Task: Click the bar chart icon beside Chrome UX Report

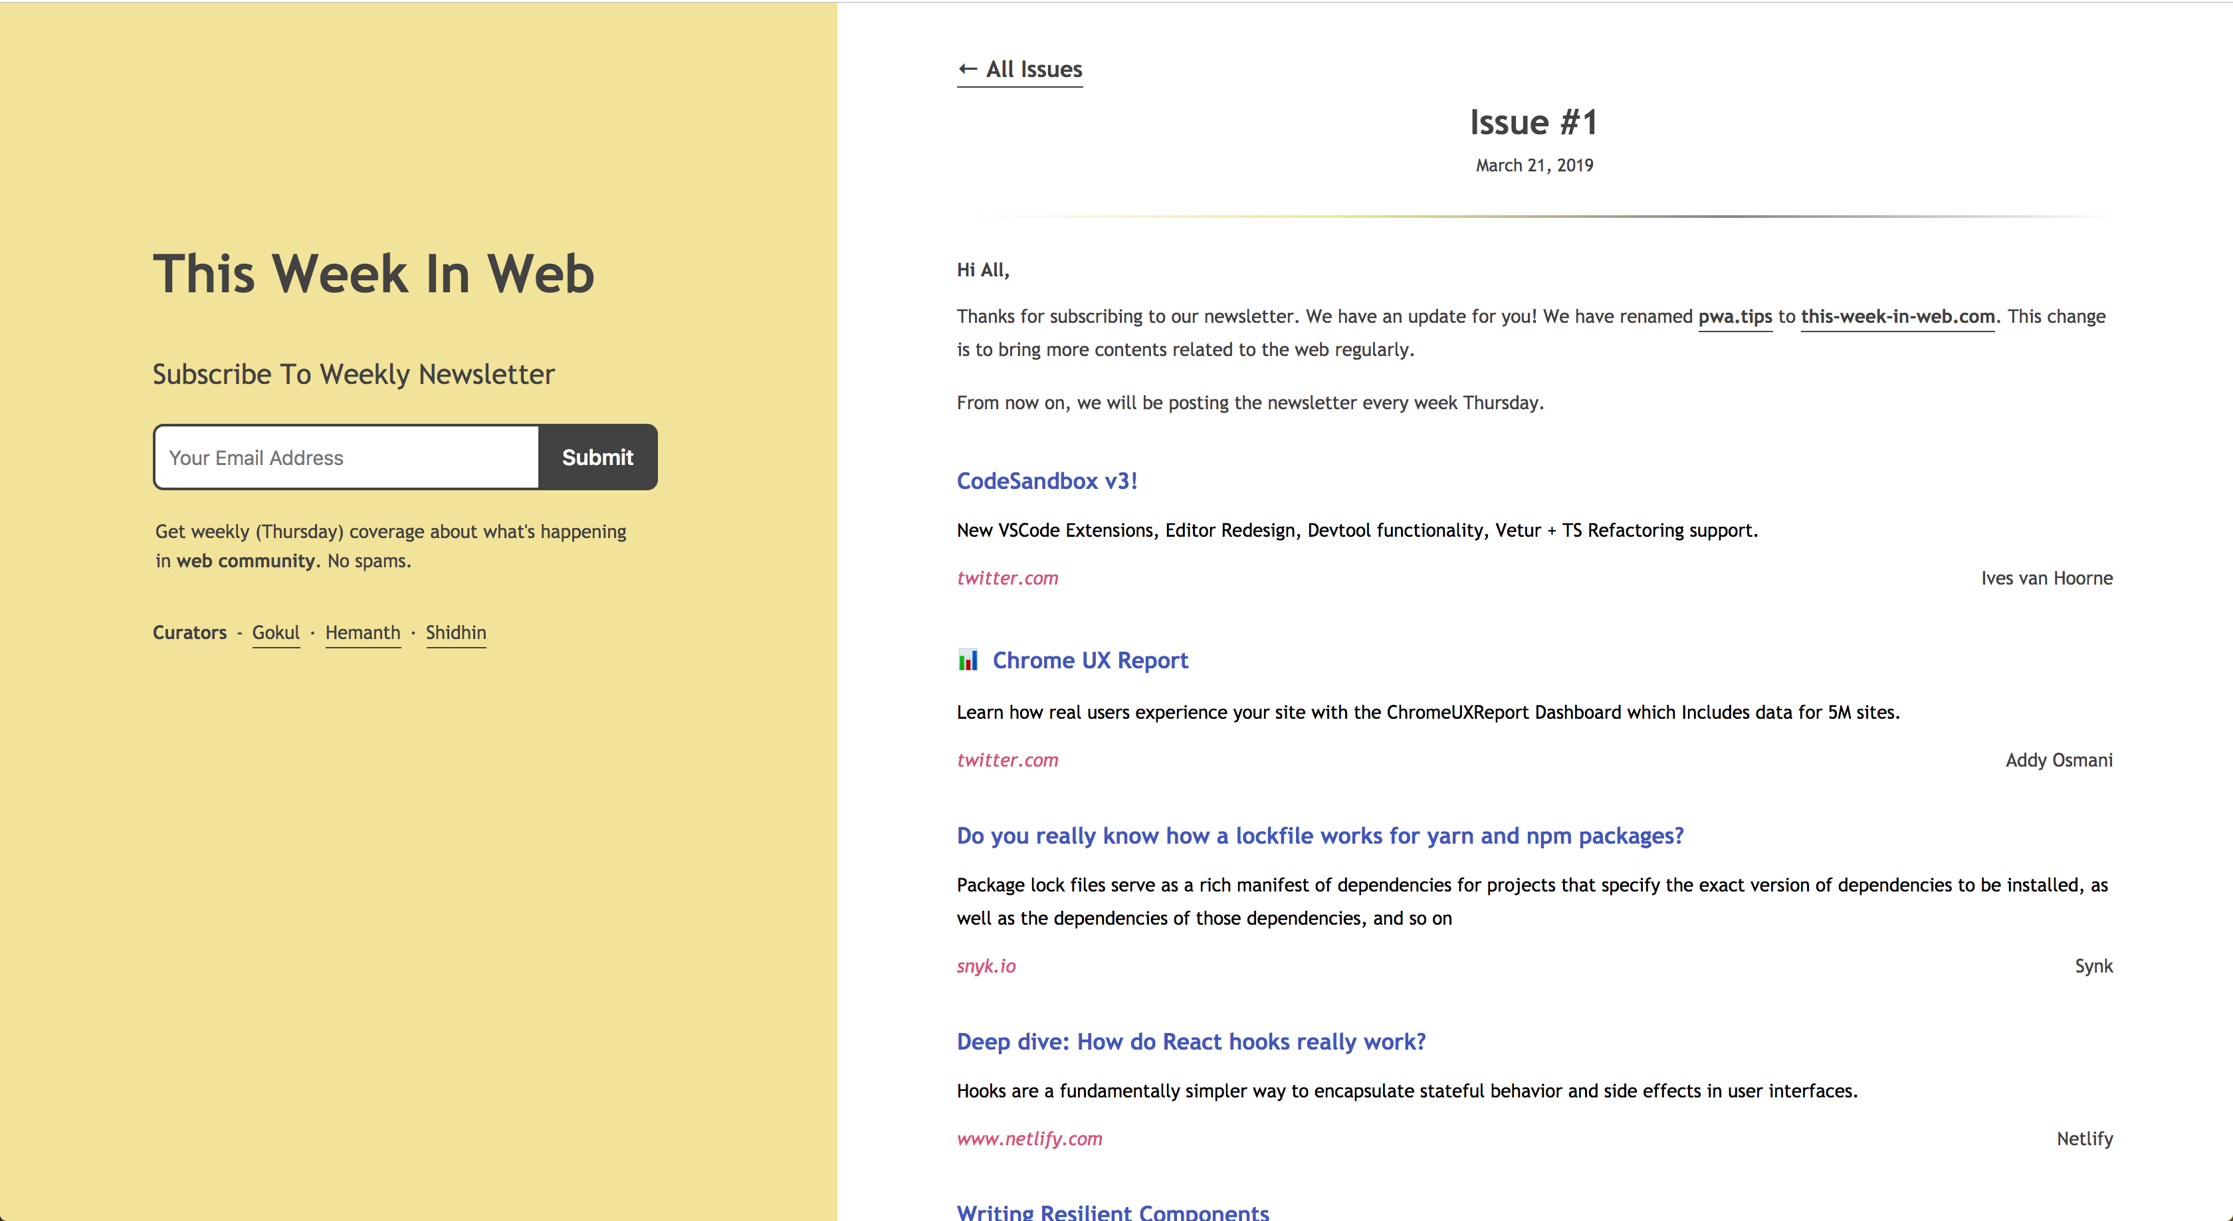Action: 968,660
